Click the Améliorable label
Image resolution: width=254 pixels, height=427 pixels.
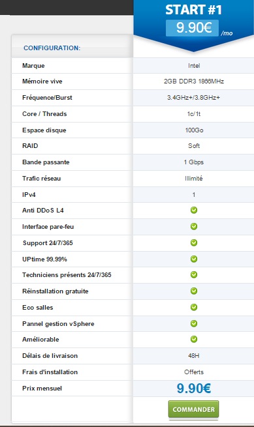pyautogui.click(x=40, y=339)
